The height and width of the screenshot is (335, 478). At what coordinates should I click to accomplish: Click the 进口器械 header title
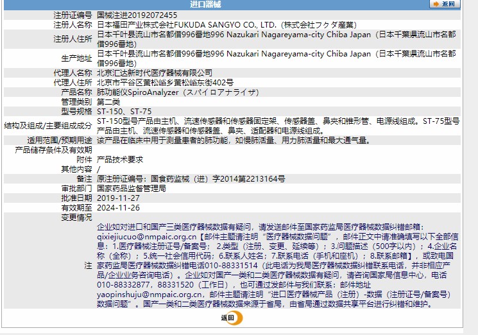coord(205,4)
